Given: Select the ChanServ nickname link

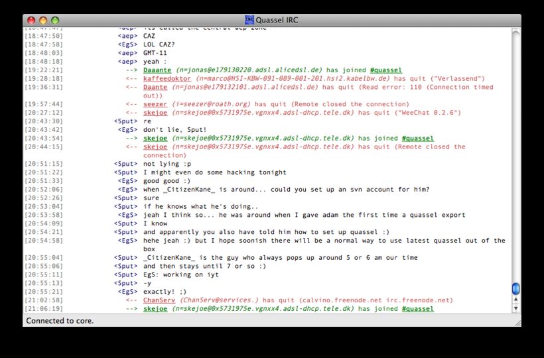Looking at the screenshot, I should pos(159,300).
